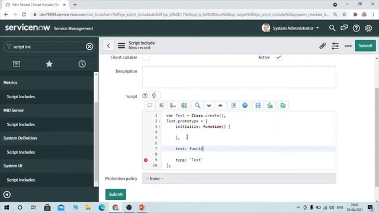
Task: Open a new browser tab
Action: coord(75,5)
